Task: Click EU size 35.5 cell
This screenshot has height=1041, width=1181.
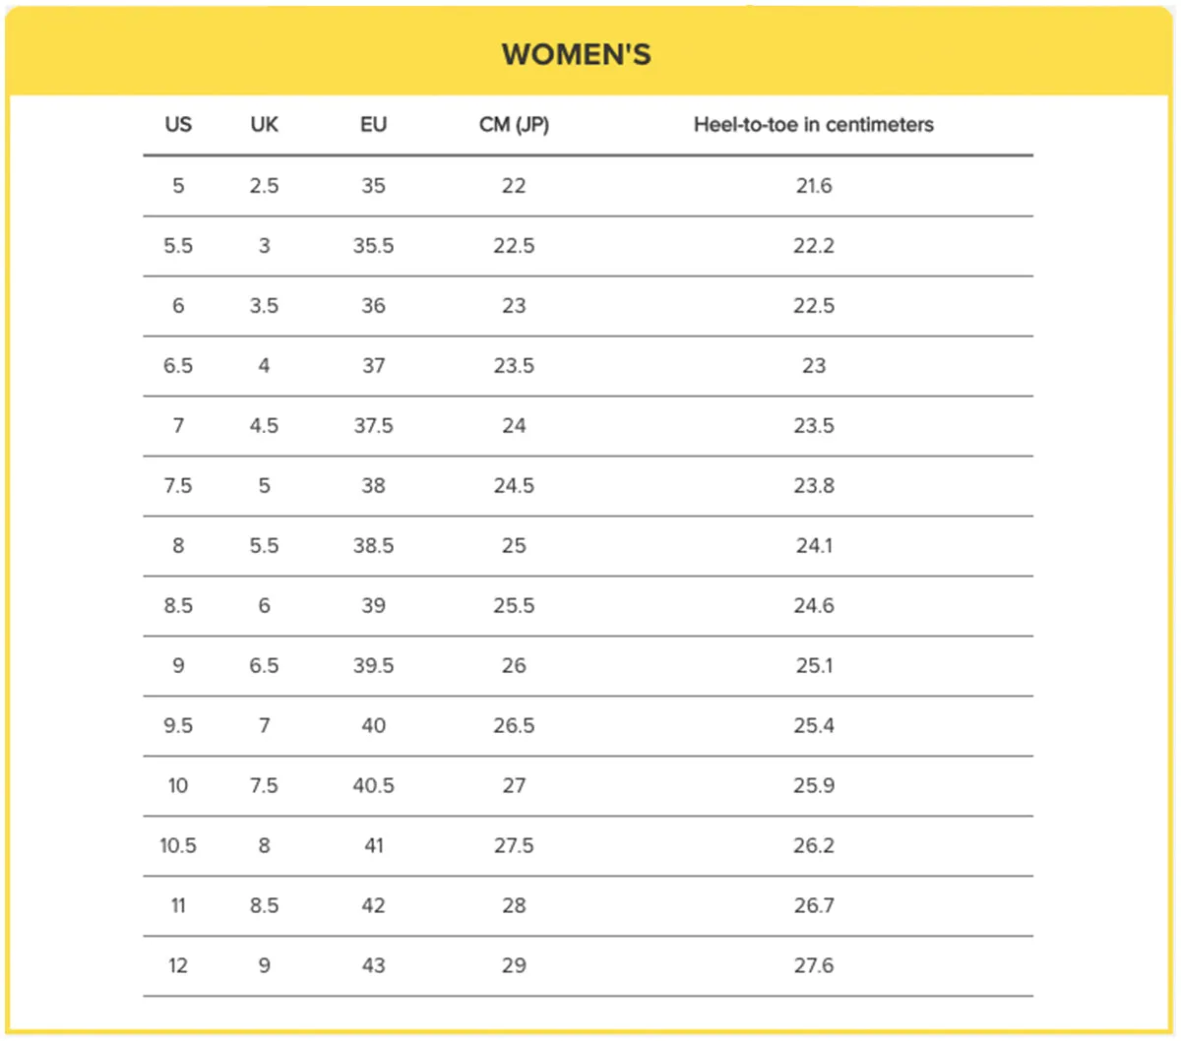Action: point(373,246)
